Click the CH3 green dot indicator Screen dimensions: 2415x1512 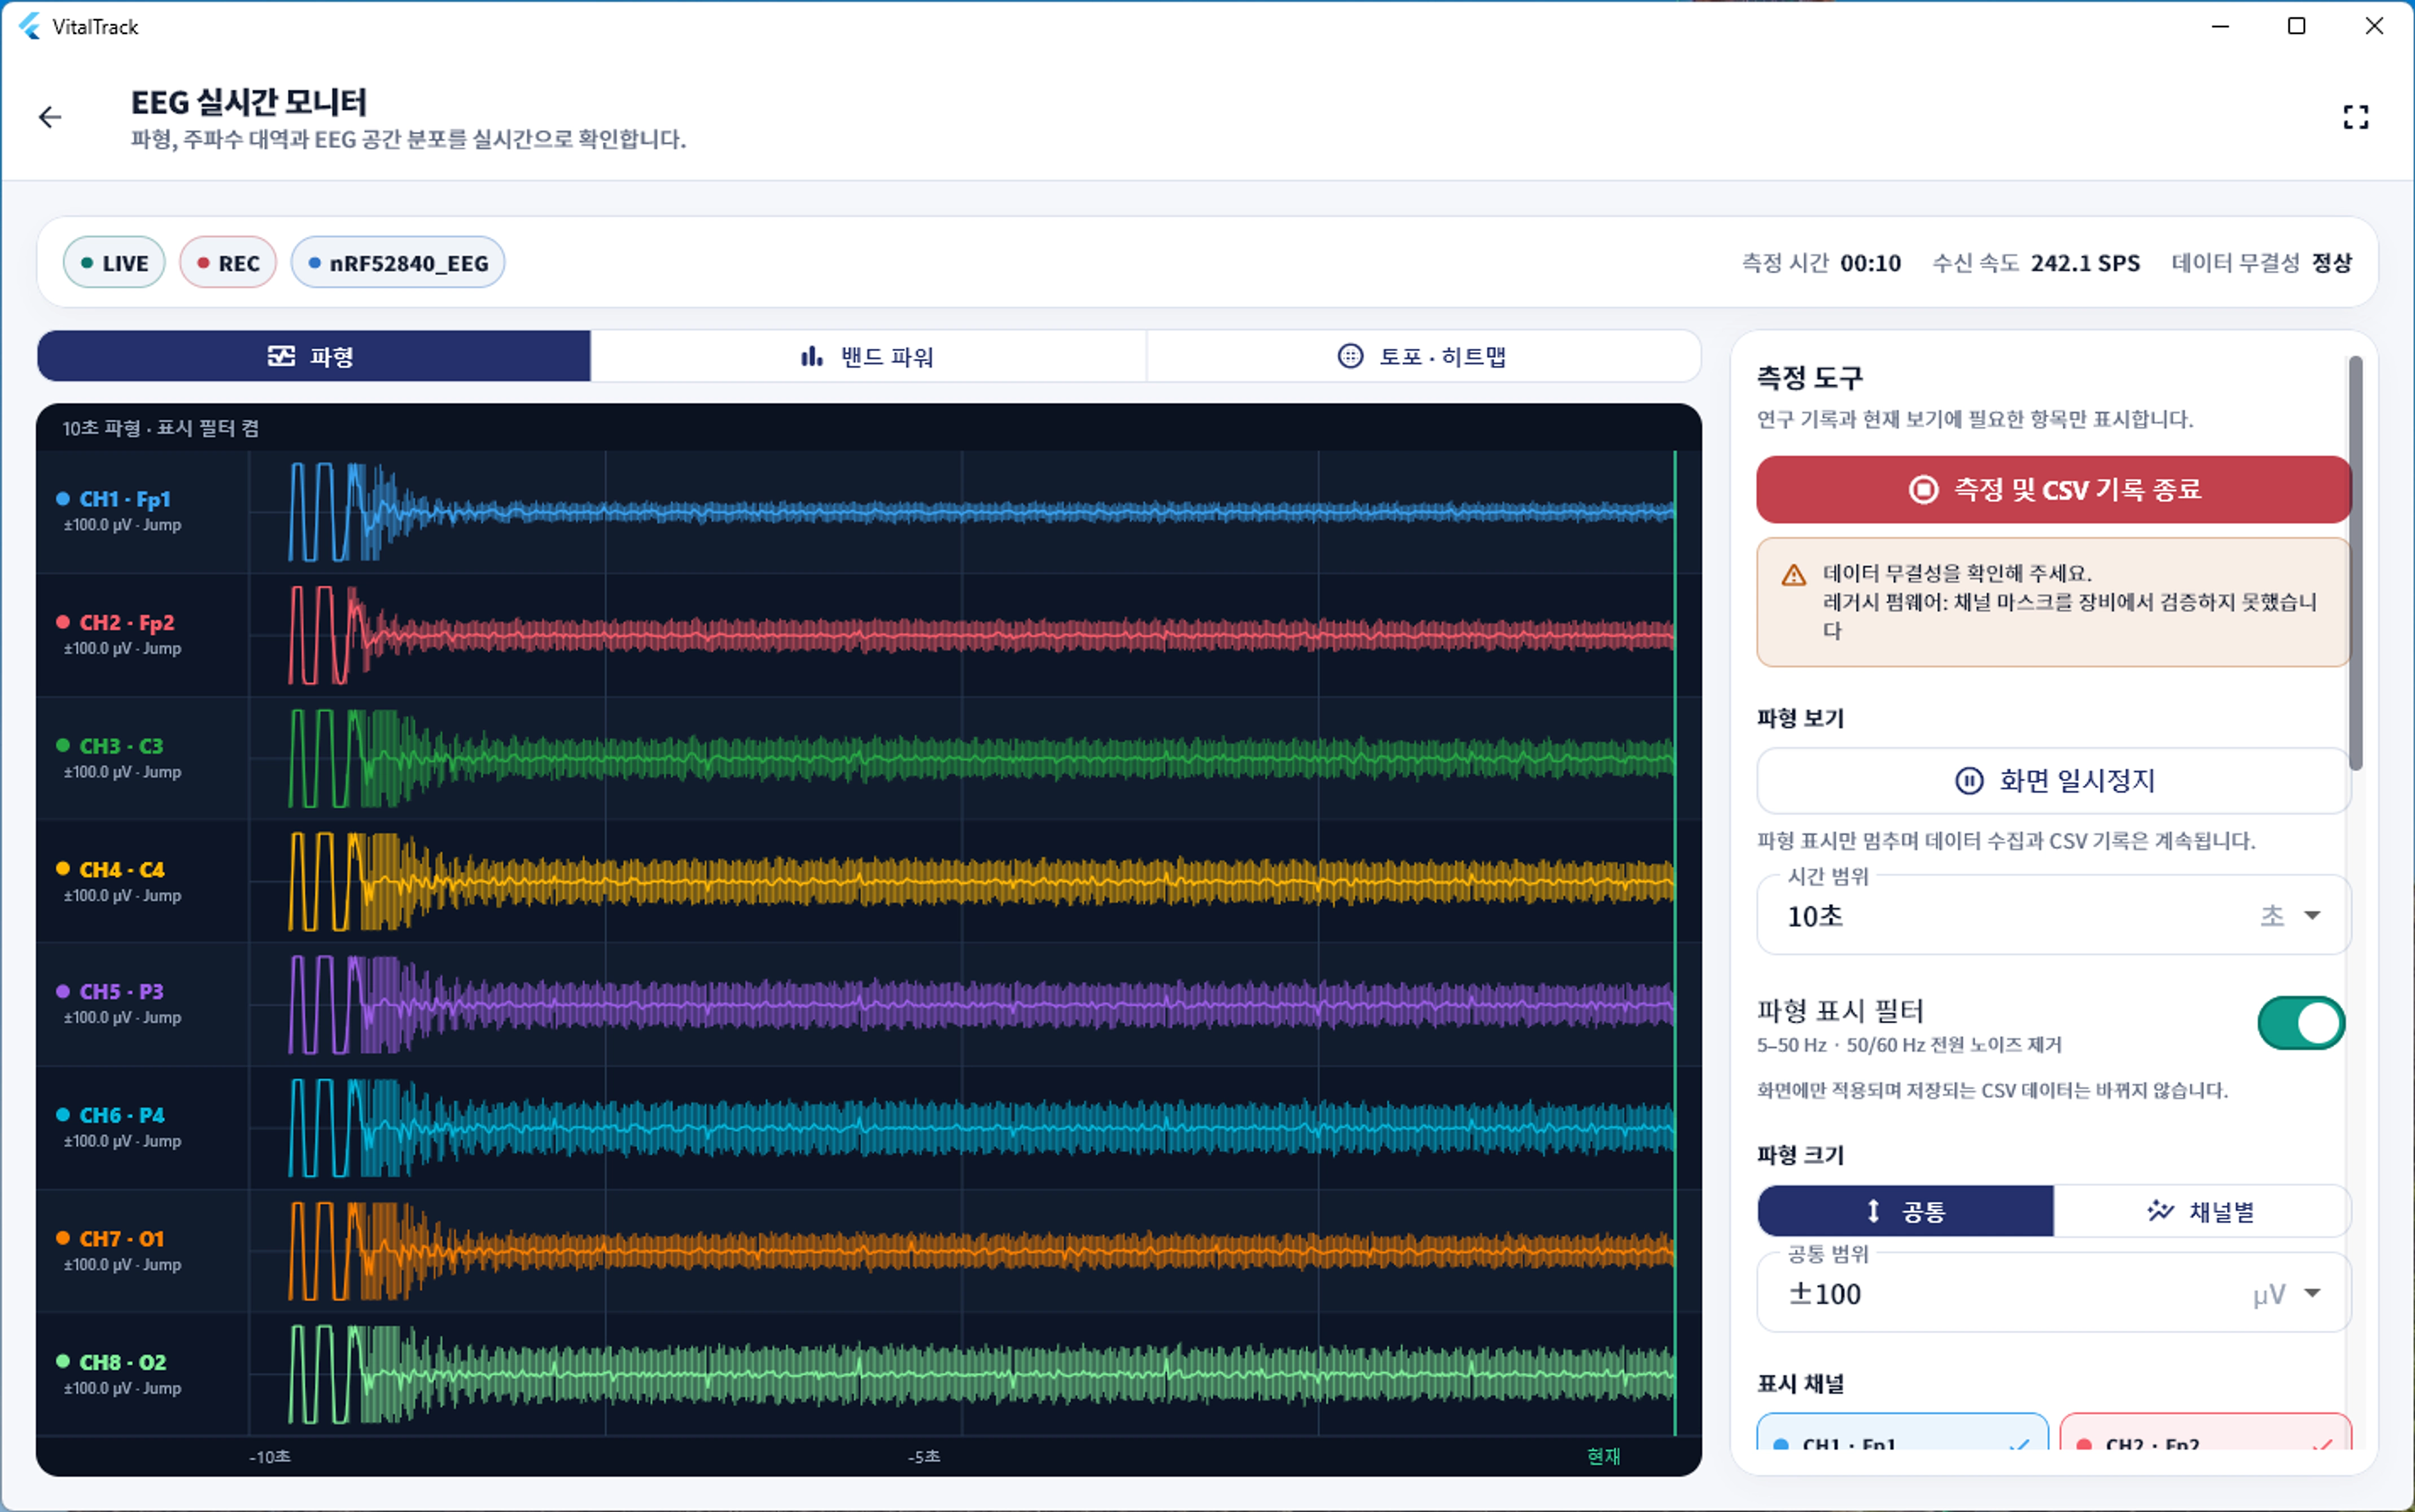tap(63, 745)
